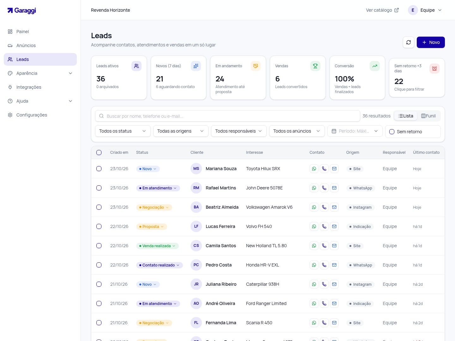Open the Novos (7 dias) stat card
The width and height of the screenshot is (455, 341).
pos(179,78)
